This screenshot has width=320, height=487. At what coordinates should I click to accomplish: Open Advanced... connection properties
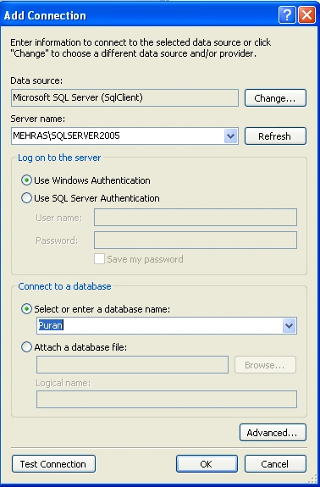tap(273, 432)
